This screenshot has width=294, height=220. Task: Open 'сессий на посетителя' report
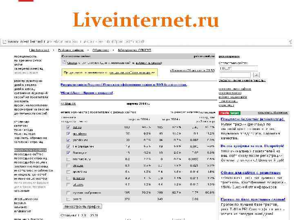(x=31, y=97)
